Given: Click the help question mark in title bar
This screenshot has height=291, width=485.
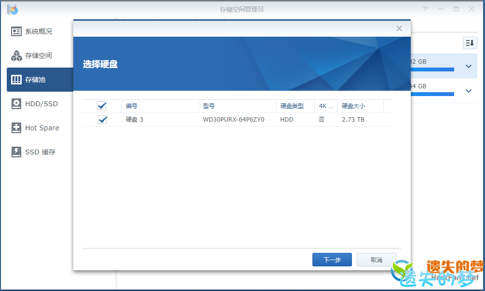Looking at the screenshot, I should coord(426,9).
